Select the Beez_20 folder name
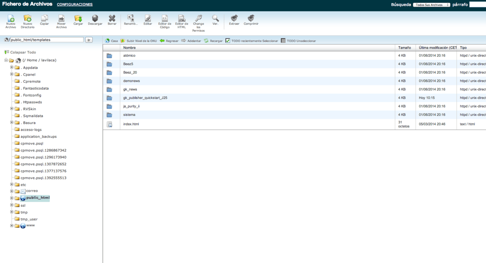 pyautogui.click(x=130, y=72)
